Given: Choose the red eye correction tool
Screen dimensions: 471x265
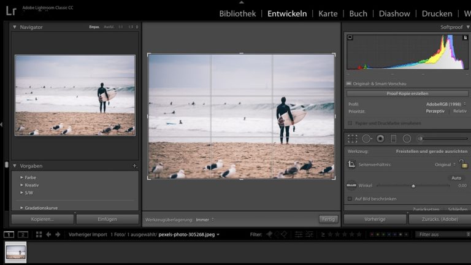Looking at the screenshot, I should pos(380,139).
